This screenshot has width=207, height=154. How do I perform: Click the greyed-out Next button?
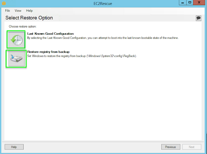tap(192, 147)
